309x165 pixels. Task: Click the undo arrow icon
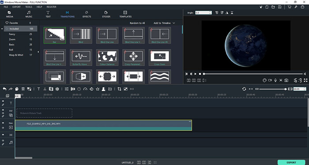click(4, 89)
